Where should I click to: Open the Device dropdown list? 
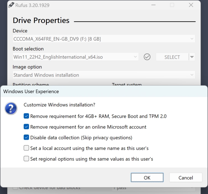pos(104,39)
